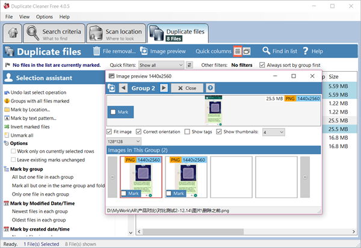Image resolution: width=361 pixels, height=248 pixels.
Task: Click Invert marked files
Action: point(31,127)
